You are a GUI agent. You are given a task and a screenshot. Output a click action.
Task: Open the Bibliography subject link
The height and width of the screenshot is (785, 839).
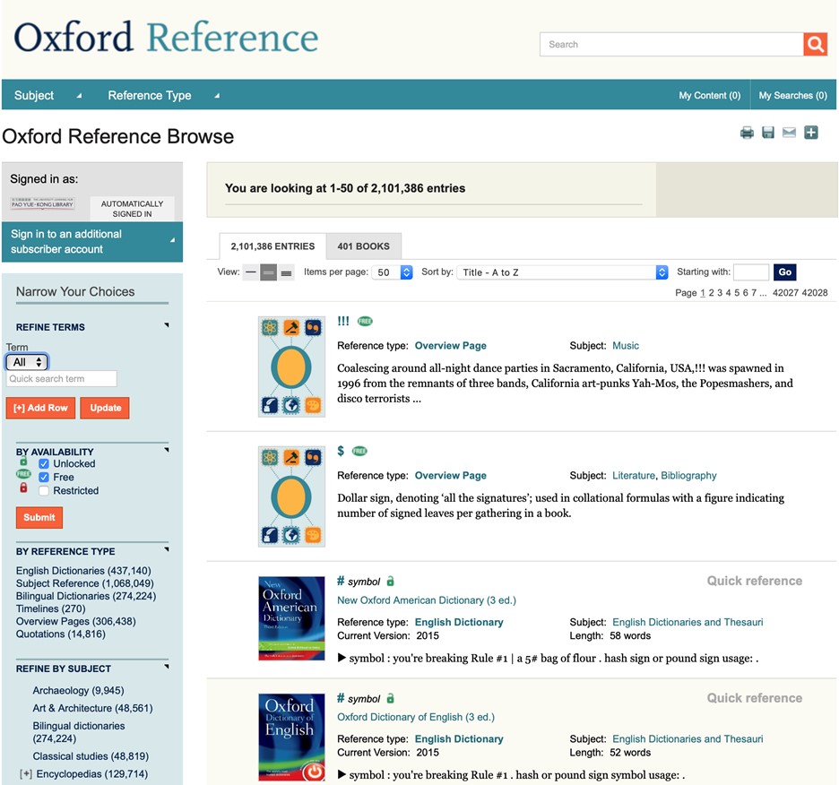point(688,475)
